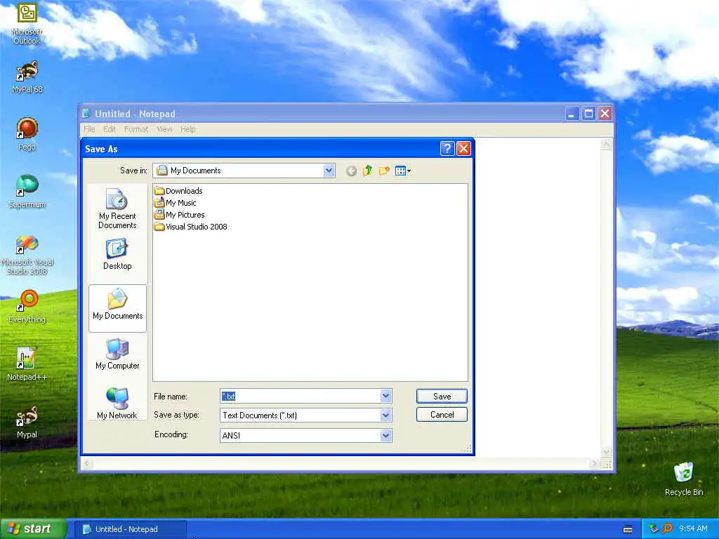This screenshot has width=719, height=539.
Task: Select the Downloads folder
Action: [x=178, y=191]
